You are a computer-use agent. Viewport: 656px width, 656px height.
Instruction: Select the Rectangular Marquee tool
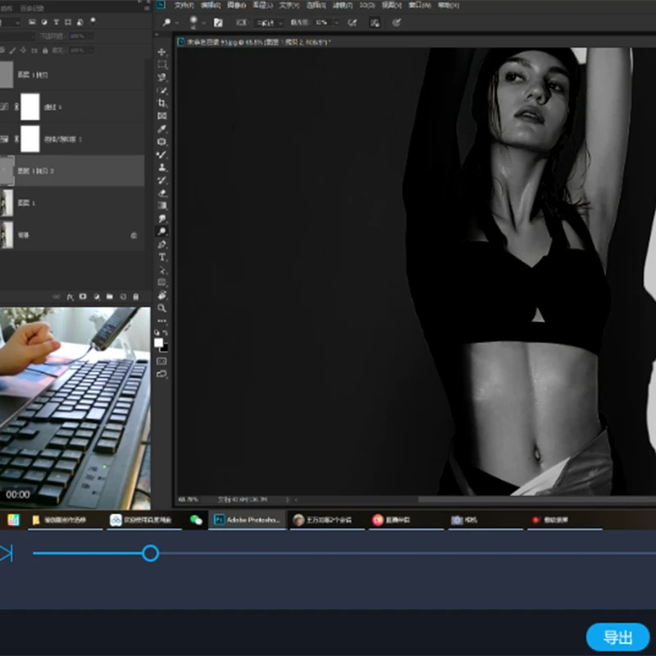[x=162, y=65]
